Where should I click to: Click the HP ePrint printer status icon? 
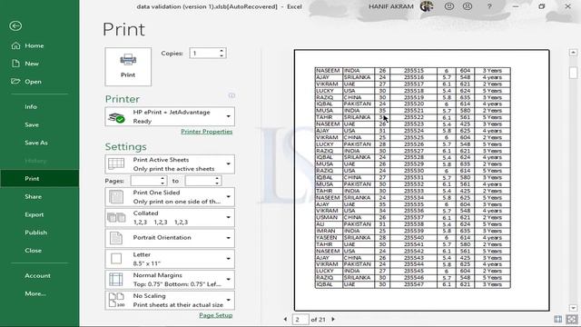(116, 118)
